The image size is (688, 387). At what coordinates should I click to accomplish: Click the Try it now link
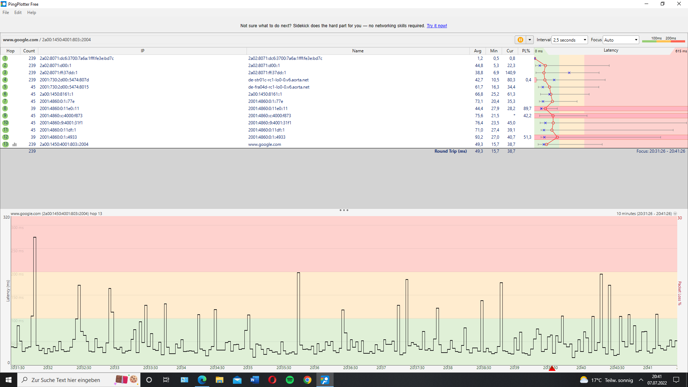[436, 26]
